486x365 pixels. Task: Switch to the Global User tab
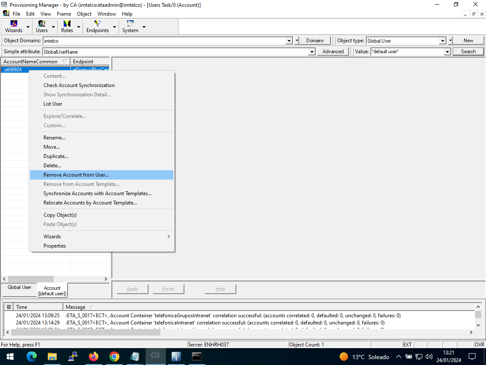tap(19, 287)
